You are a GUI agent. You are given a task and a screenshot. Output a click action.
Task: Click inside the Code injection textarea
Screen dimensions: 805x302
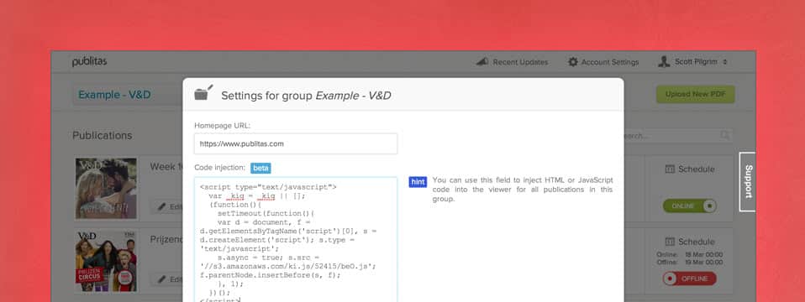click(x=296, y=239)
